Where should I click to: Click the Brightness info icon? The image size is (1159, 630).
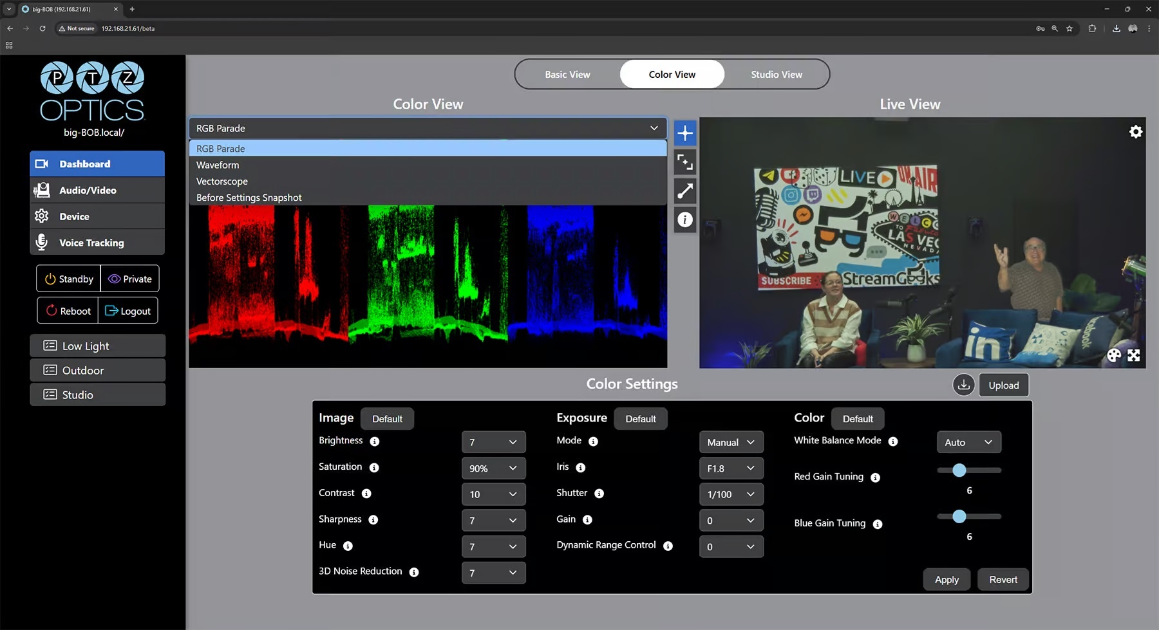click(x=375, y=441)
